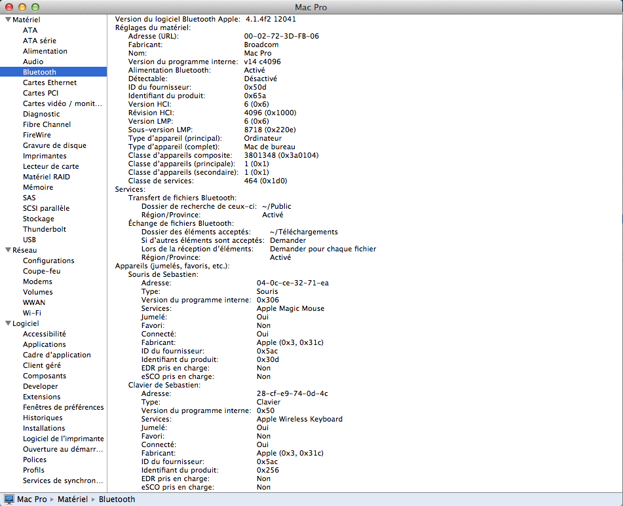Select Coupe-feu under Réseau
The width and height of the screenshot is (623, 506).
[x=42, y=271]
